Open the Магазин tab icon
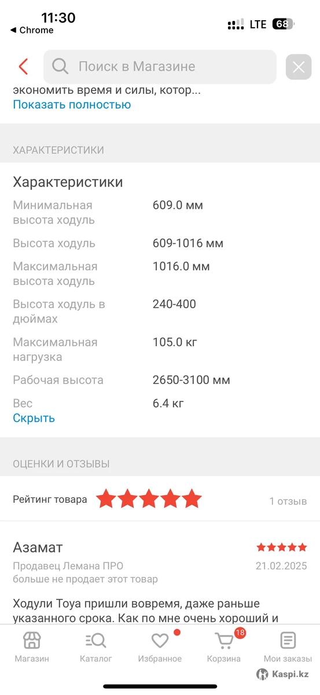The width and height of the screenshot is (320, 695). 32,641
